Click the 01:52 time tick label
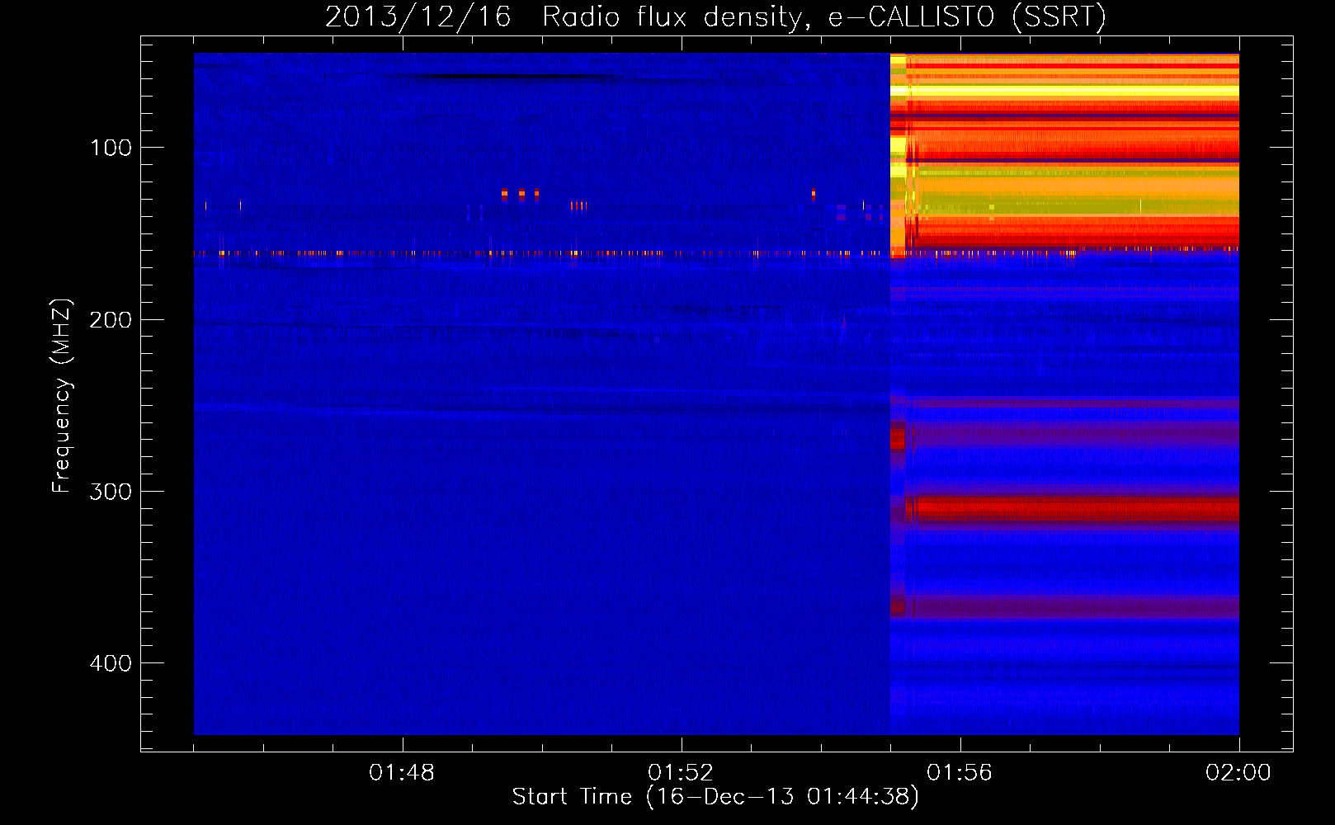This screenshot has width=1335, height=825. tap(681, 773)
